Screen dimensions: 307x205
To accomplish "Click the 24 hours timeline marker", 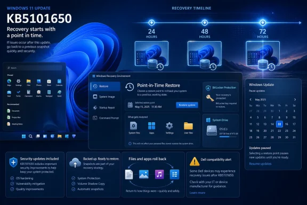I will point(151,22).
